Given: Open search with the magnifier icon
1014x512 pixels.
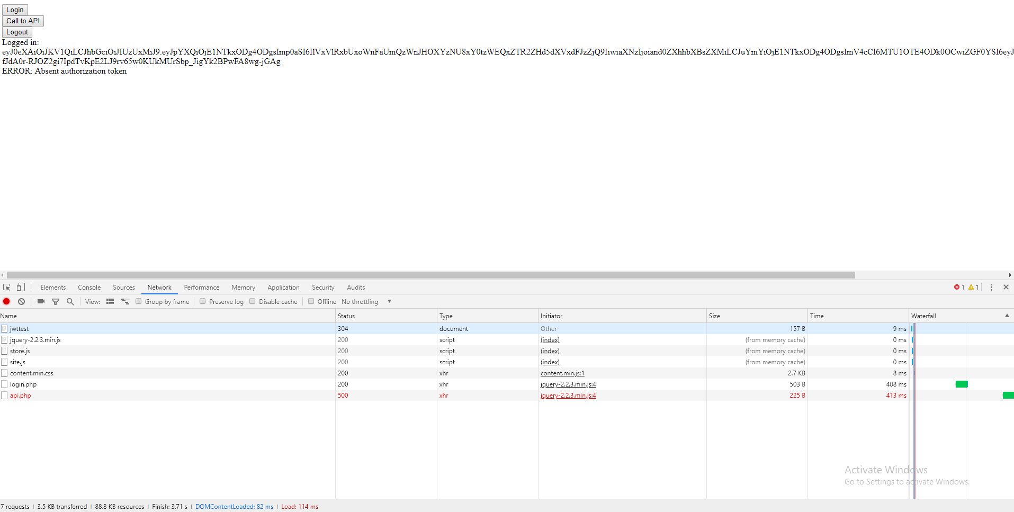Looking at the screenshot, I should pyautogui.click(x=70, y=301).
